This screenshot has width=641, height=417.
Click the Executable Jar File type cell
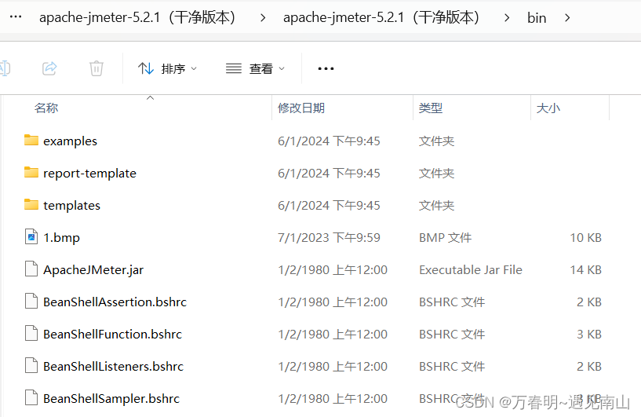click(471, 270)
